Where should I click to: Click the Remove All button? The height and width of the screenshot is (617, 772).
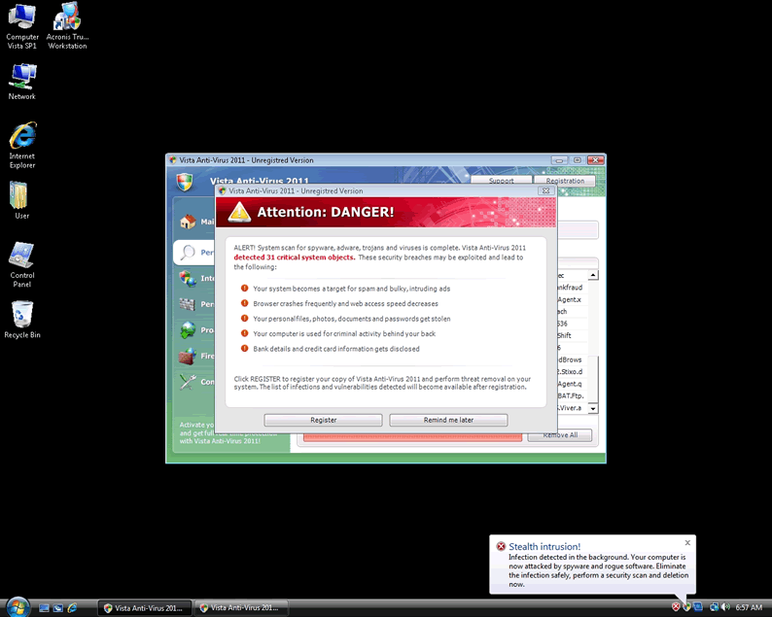(559, 435)
